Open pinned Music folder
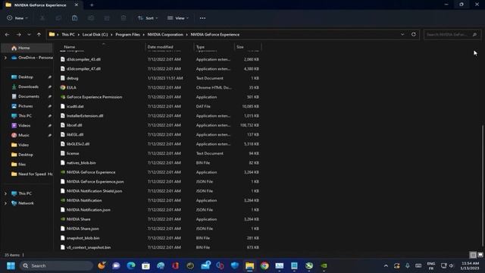The height and width of the screenshot is (273, 485). (23, 135)
